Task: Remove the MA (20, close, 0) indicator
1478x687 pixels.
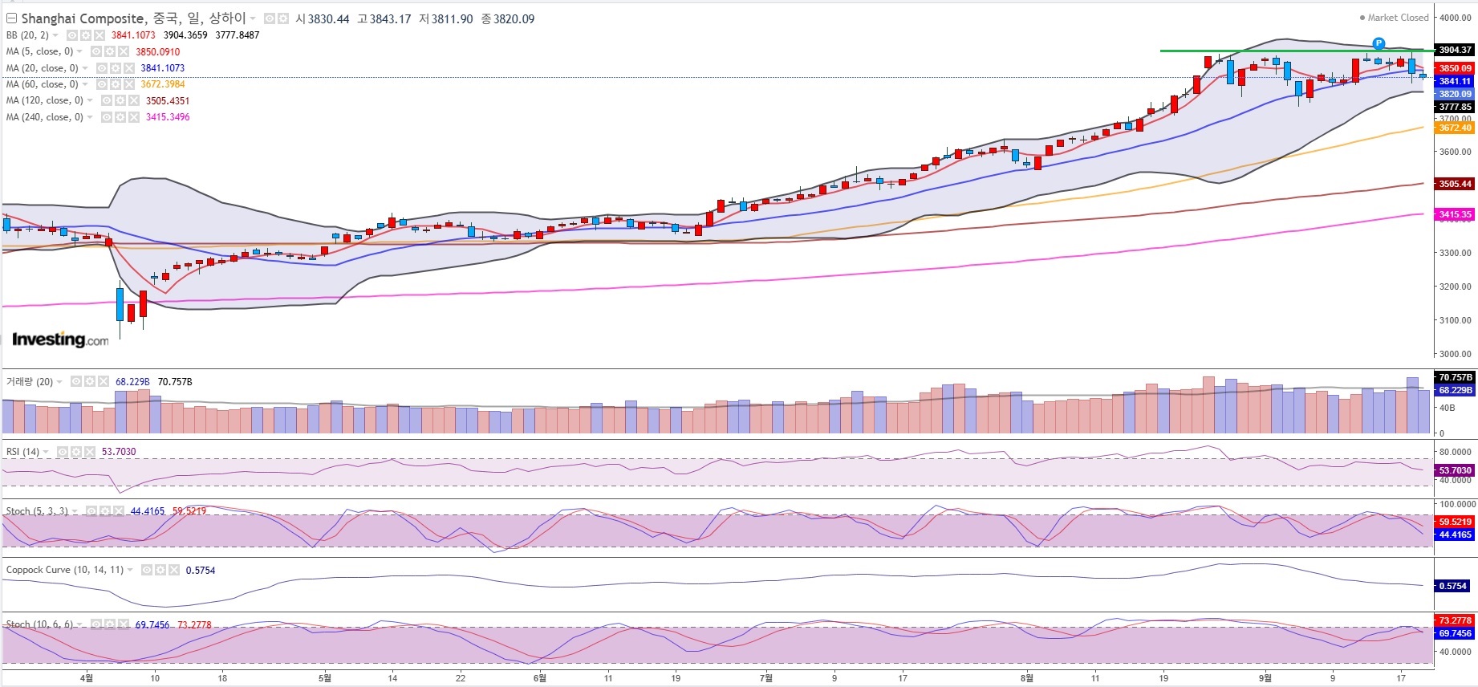Action: pyautogui.click(x=129, y=68)
